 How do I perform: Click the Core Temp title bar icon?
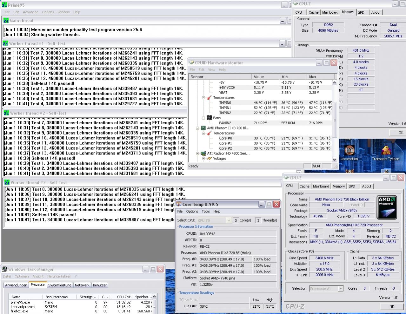[x=179, y=204]
